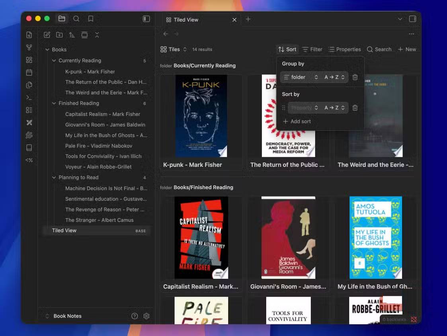Viewport: 447px width, 336px height.
Task: Toggle group order A → Z direction
Action: (334, 77)
